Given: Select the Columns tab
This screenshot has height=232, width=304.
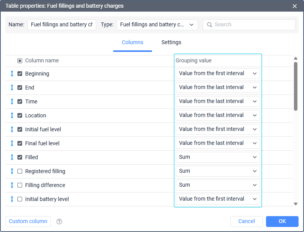Looking at the screenshot, I should pyautogui.click(x=133, y=42).
